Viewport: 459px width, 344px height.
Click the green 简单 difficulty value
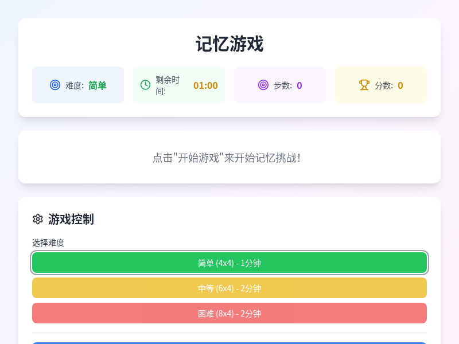pyautogui.click(x=98, y=85)
